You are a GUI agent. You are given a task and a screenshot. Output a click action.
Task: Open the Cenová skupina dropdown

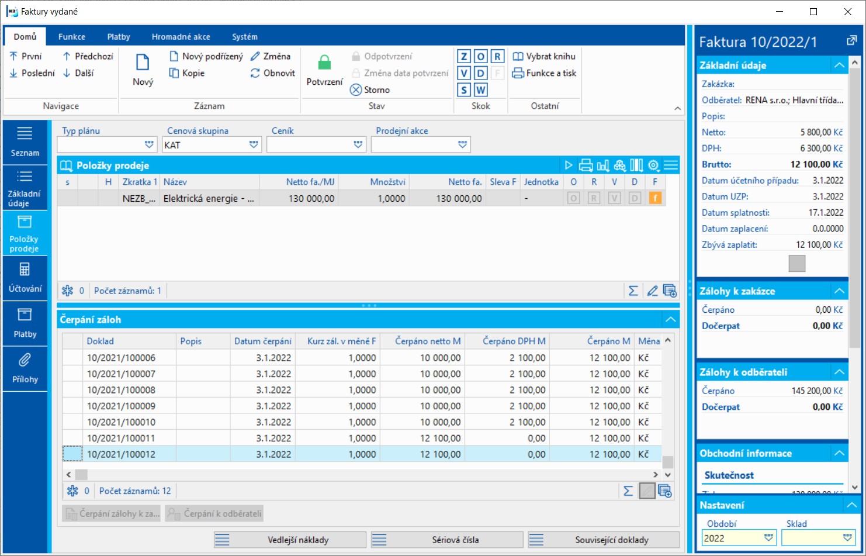pos(254,144)
